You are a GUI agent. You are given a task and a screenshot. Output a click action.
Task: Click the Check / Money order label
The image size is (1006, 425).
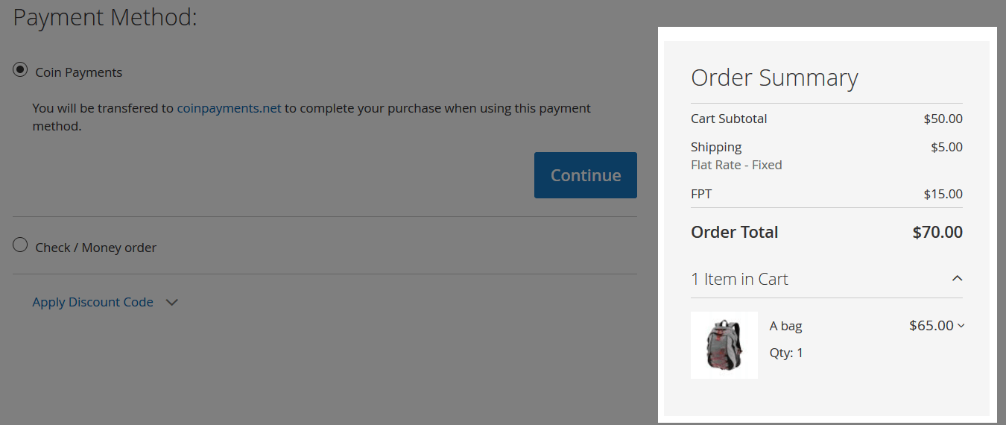point(96,248)
